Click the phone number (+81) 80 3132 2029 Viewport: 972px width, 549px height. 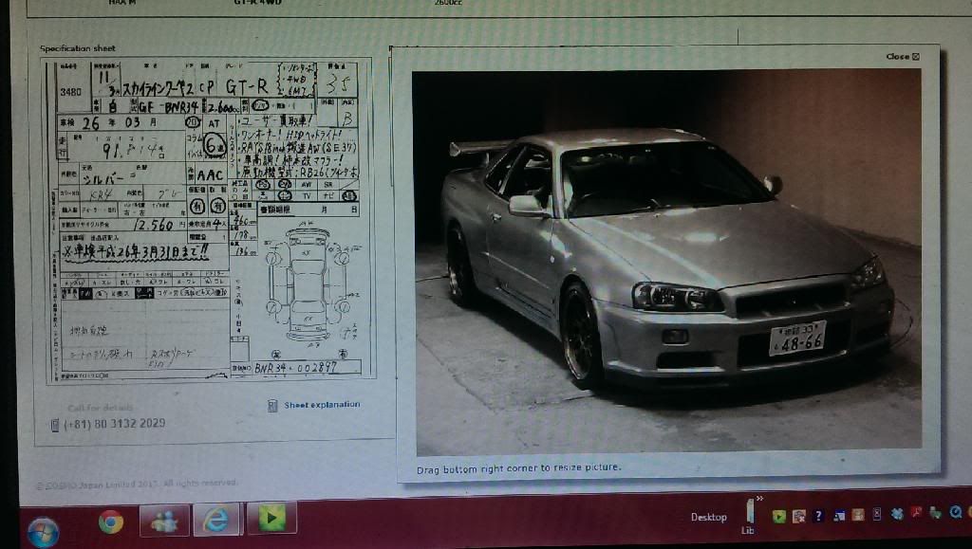[115, 423]
